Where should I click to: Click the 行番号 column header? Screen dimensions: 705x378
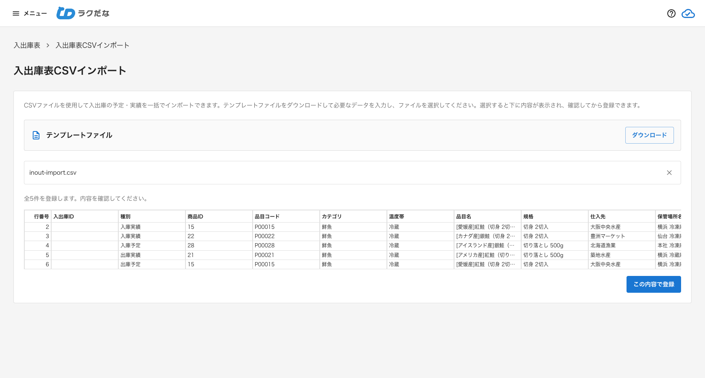coord(38,217)
